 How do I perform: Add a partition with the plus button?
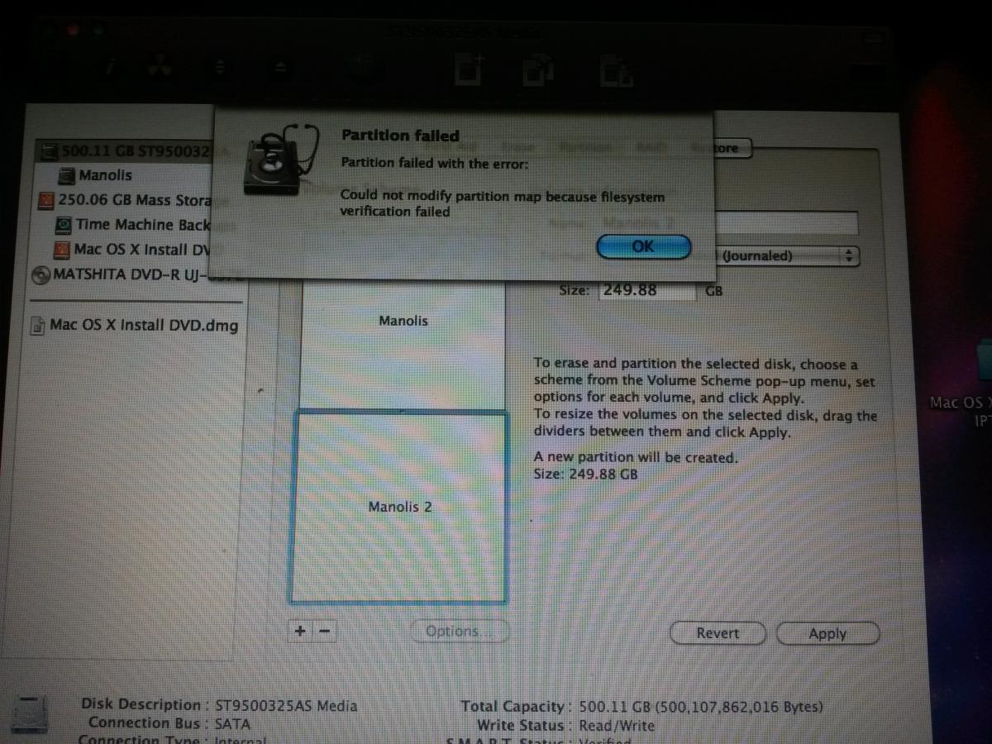pos(301,631)
